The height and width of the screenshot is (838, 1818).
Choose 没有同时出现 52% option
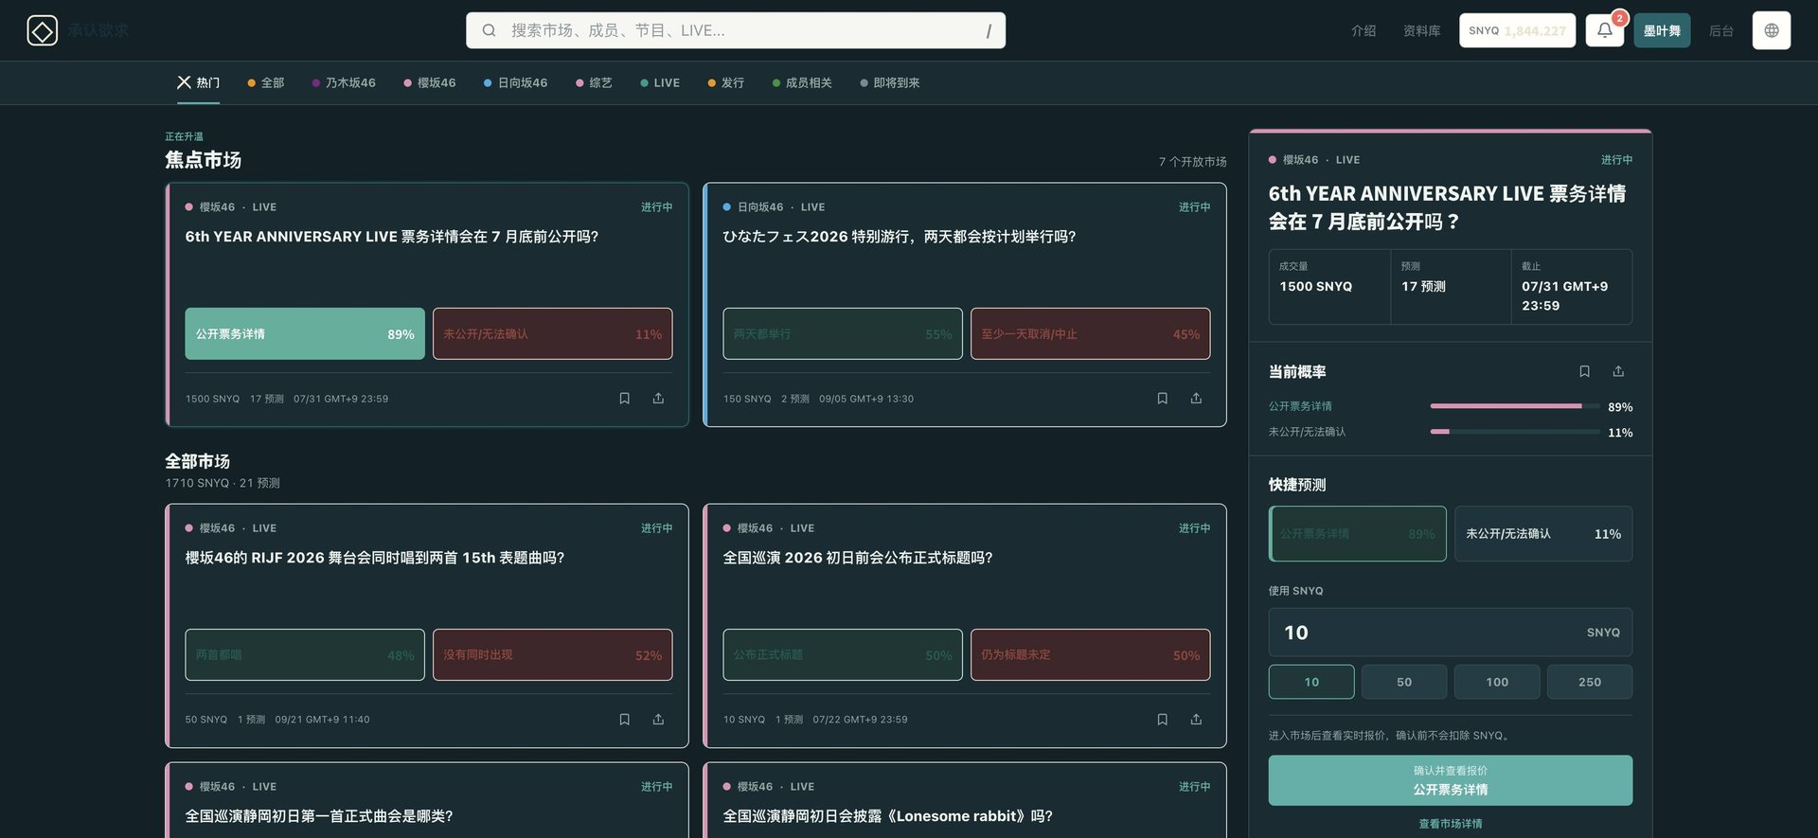(553, 654)
